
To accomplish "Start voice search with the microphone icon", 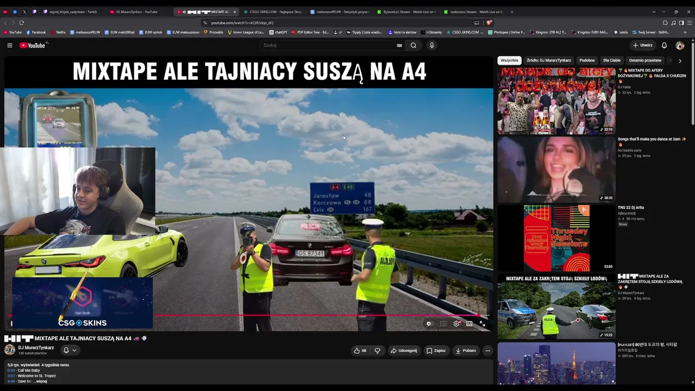I will point(432,46).
